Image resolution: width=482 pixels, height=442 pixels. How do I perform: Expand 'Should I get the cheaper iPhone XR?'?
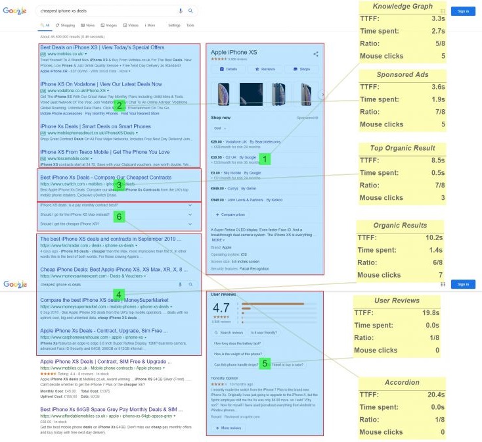point(116,224)
